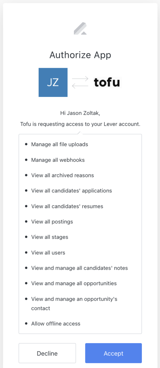Viewport: 160px width, 368px height.
Task: Click 'View all candidates' applications' item
Action: [71, 191]
